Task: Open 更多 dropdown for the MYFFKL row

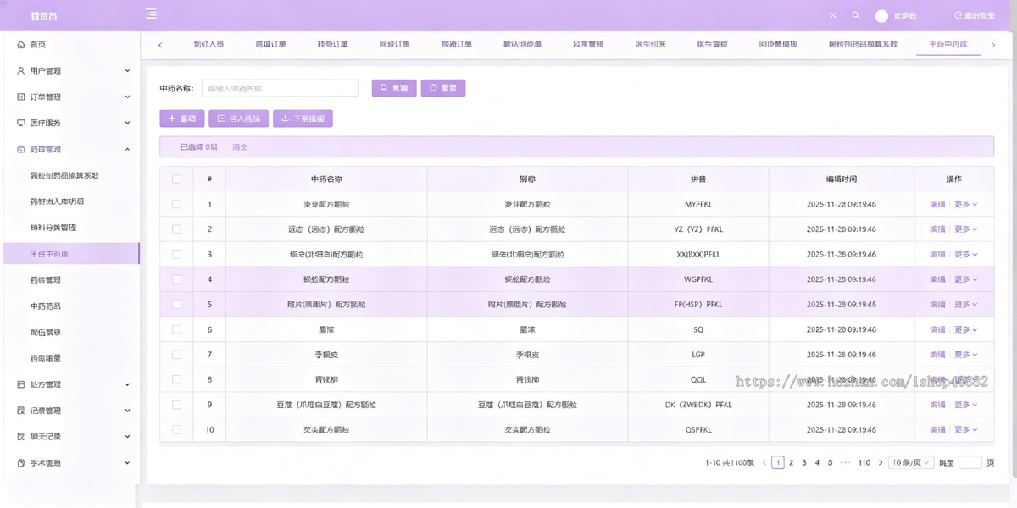Action: pos(966,204)
